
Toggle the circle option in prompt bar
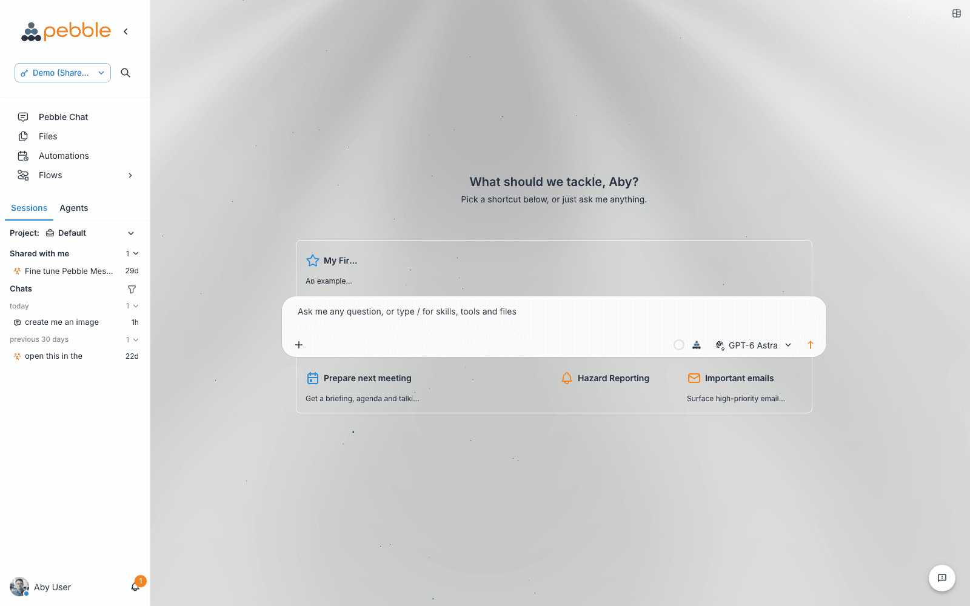pos(679,345)
